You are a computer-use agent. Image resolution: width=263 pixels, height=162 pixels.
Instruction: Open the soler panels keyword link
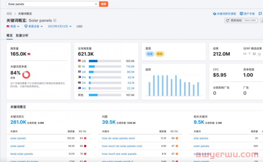[x=201, y=146]
